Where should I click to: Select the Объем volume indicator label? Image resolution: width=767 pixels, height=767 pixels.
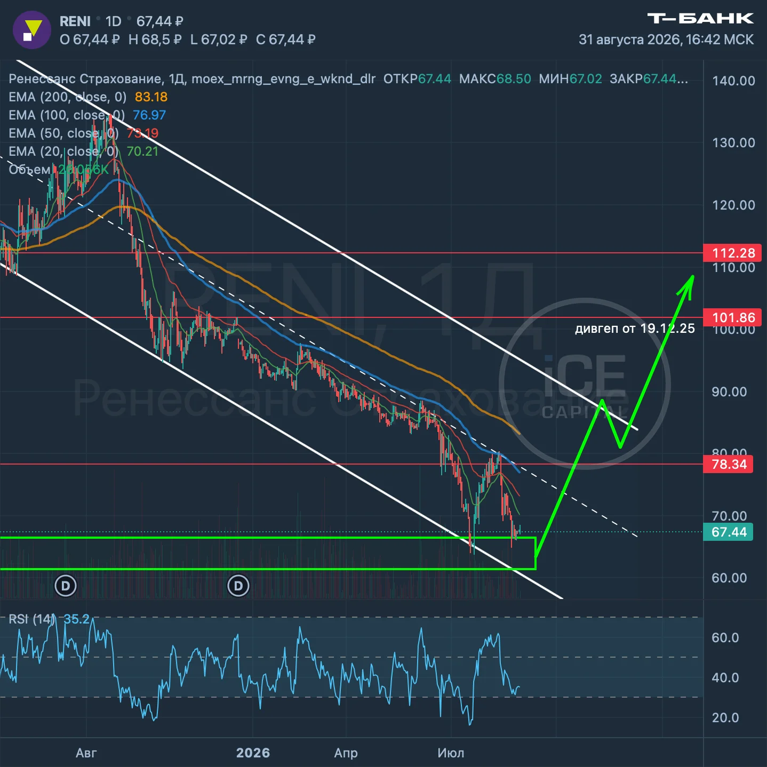click(30, 170)
